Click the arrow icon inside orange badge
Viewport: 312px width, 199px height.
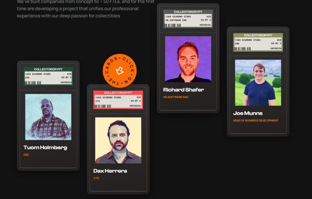coord(119,71)
